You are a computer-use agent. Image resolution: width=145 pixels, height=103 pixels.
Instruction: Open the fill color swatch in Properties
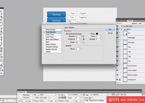pyautogui.click(x=37, y=95)
